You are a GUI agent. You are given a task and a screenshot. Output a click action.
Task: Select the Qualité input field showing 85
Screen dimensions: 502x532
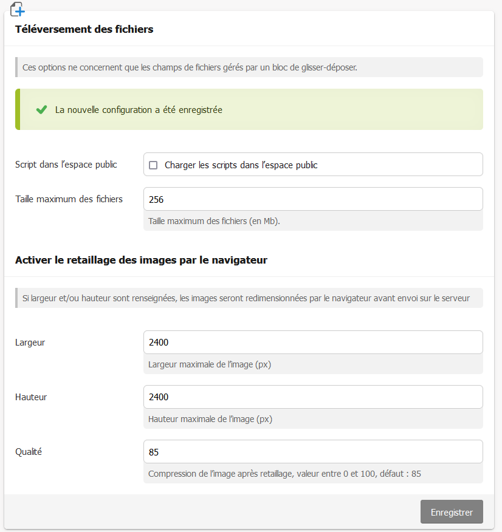pyautogui.click(x=313, y=452)
